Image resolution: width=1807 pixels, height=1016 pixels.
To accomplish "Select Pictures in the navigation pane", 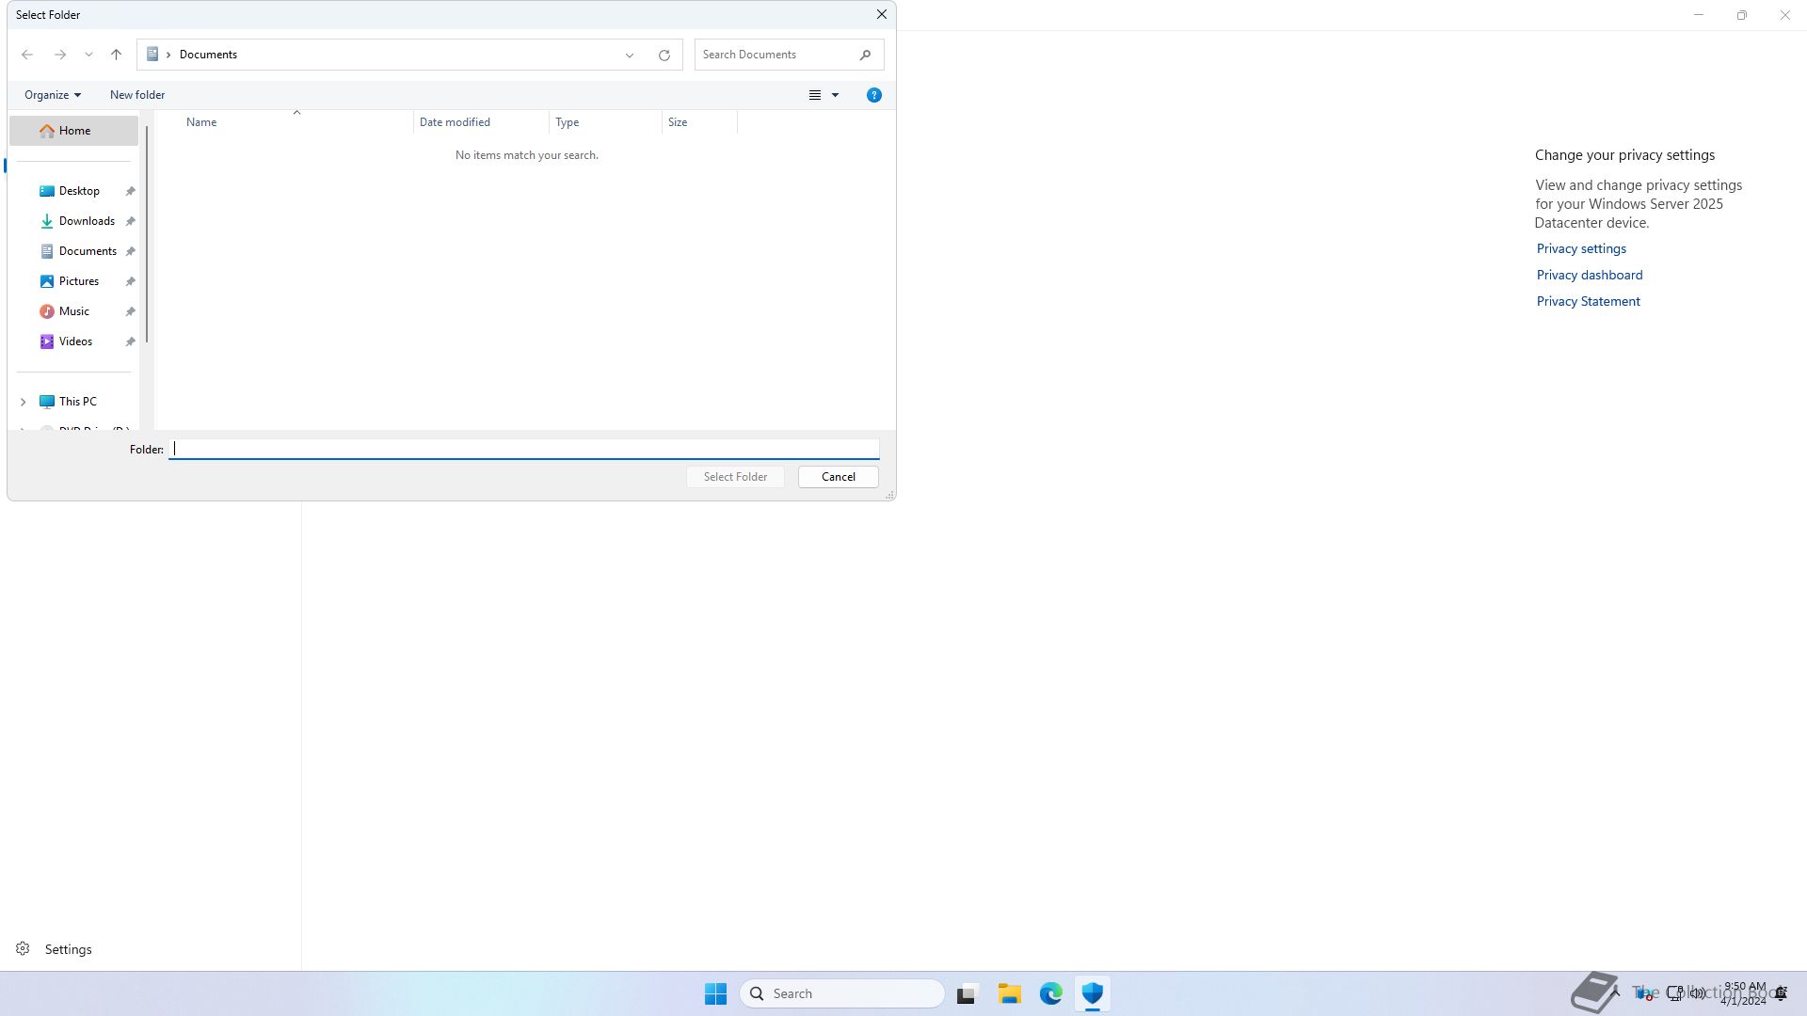I will tap(78, 281).
